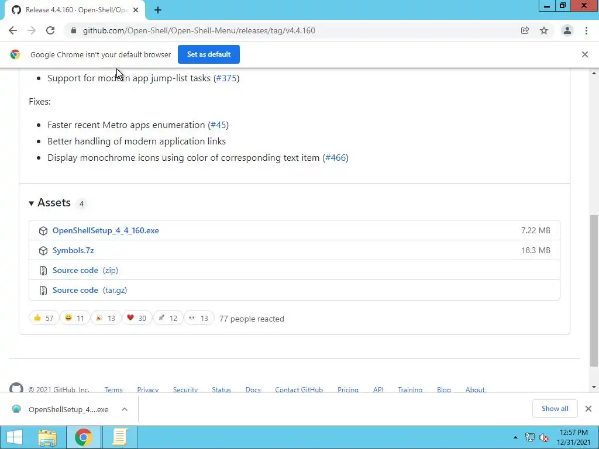
Task: Click the 77 people reacted text
Action: pyautogui.click(x=252, y=319)
